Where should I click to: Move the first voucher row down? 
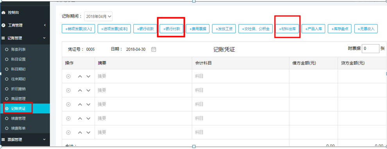click(x=88, y=76)
